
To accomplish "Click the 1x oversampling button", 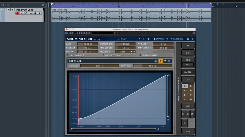I will pos(188,46).
